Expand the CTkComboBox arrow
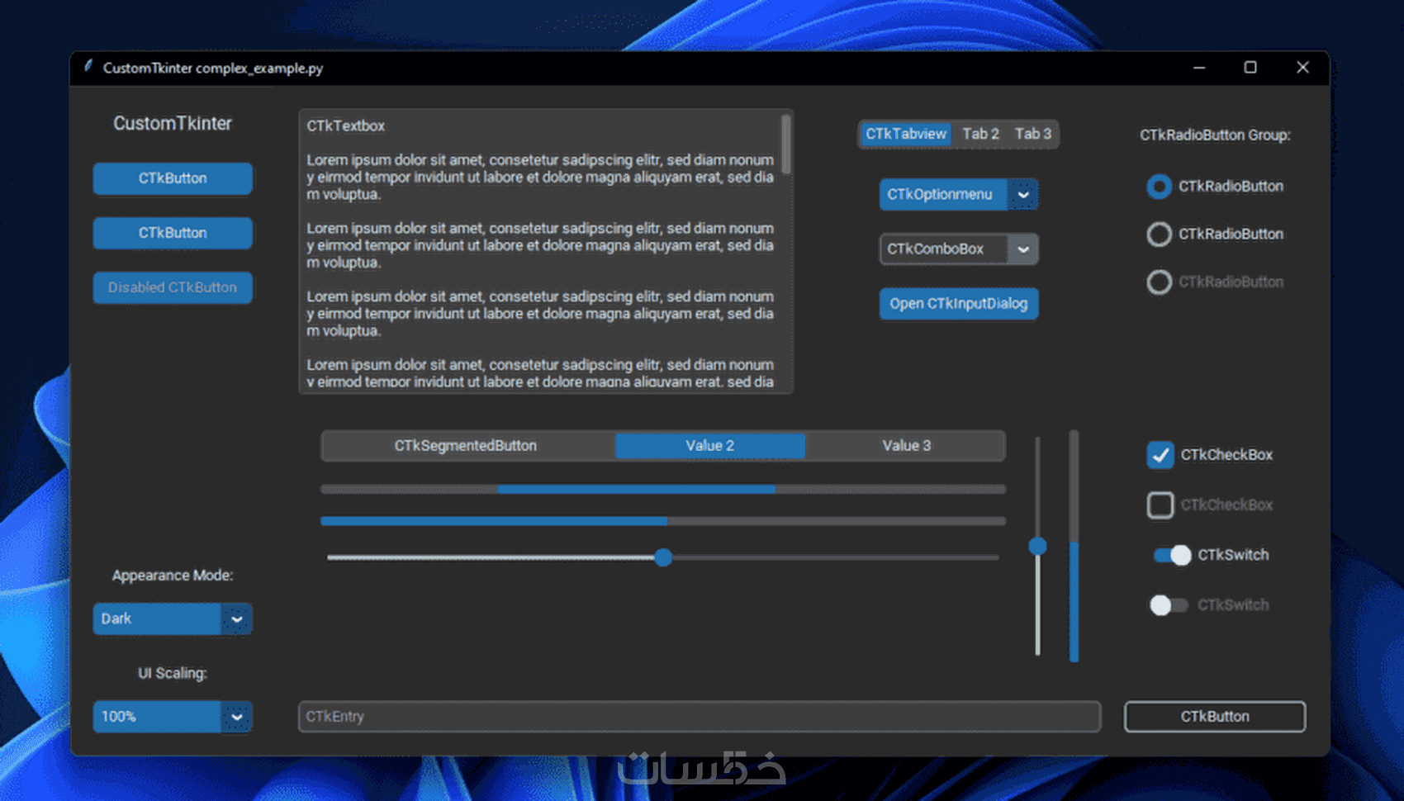1404x801 pixels. coord(1023,249)
